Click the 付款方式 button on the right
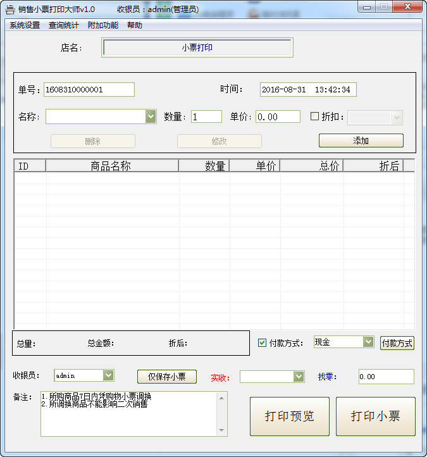This screenshot has width=427, height=457. tap(397, 343)
